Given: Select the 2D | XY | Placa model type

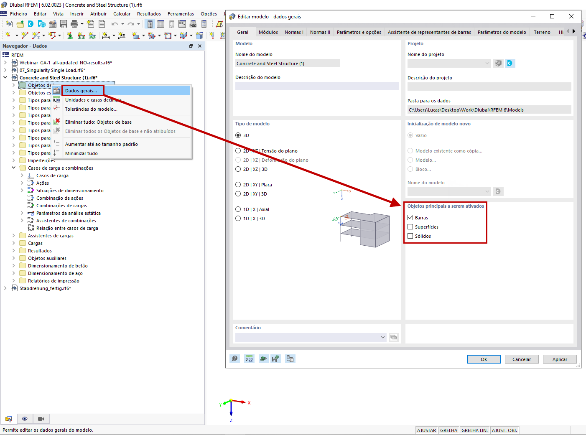Looking at the screenshot, I should [x=238, y=184].
